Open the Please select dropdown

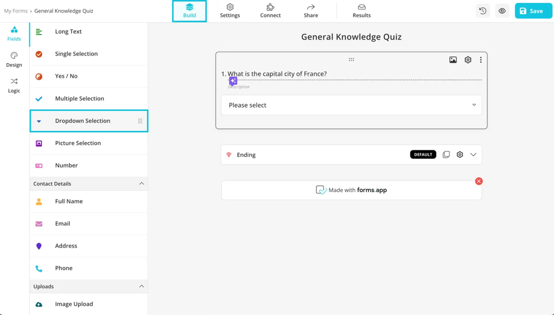click(x=351, y=105)
